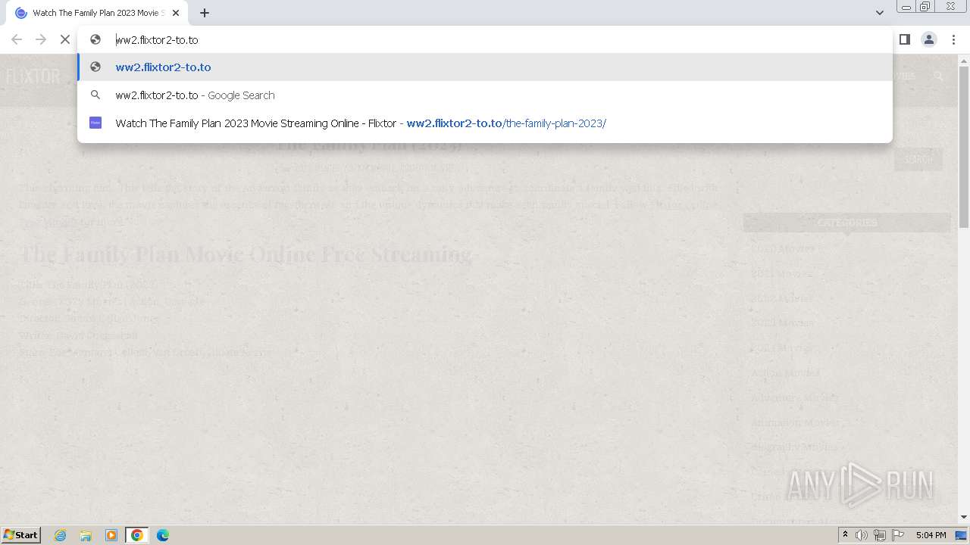Click the Action Center flag icon
The image size is (970, 545).
pyautogui.click(x=898, y=535)
